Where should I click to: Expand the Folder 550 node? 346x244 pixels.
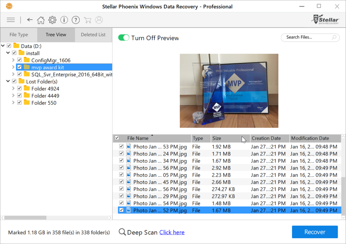13,102
